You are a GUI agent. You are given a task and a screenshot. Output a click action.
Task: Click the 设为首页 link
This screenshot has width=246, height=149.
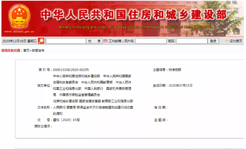pyautogui.click(x=236, y=41)
